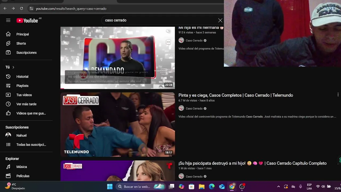Open the YouTube hamburger guide menu

8,21
